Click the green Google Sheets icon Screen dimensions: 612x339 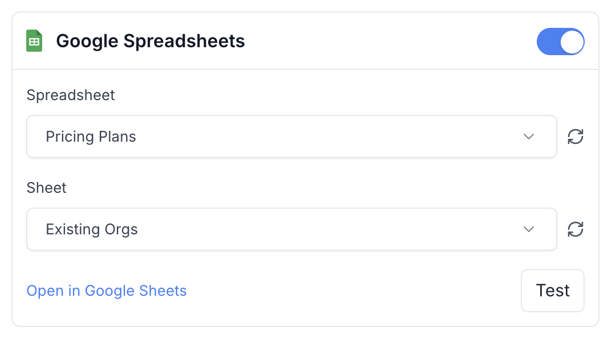tap(34, 42)
